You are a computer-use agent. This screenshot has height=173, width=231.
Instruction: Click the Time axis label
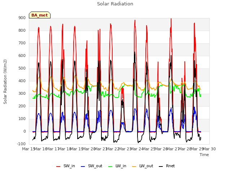(204, 155)
